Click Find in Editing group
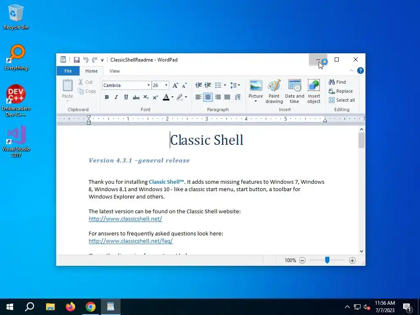The width and height of the screenshot is (420, 315). [337, 82]
